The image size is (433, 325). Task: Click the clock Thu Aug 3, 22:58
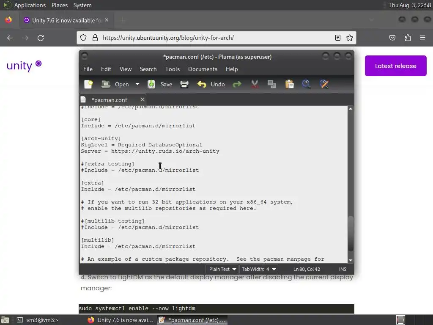tap(409, 5)
